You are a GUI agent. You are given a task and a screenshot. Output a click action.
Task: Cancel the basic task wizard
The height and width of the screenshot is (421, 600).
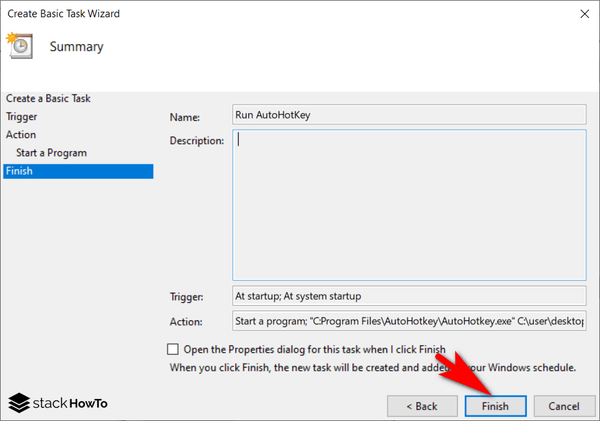pos(565,406)
